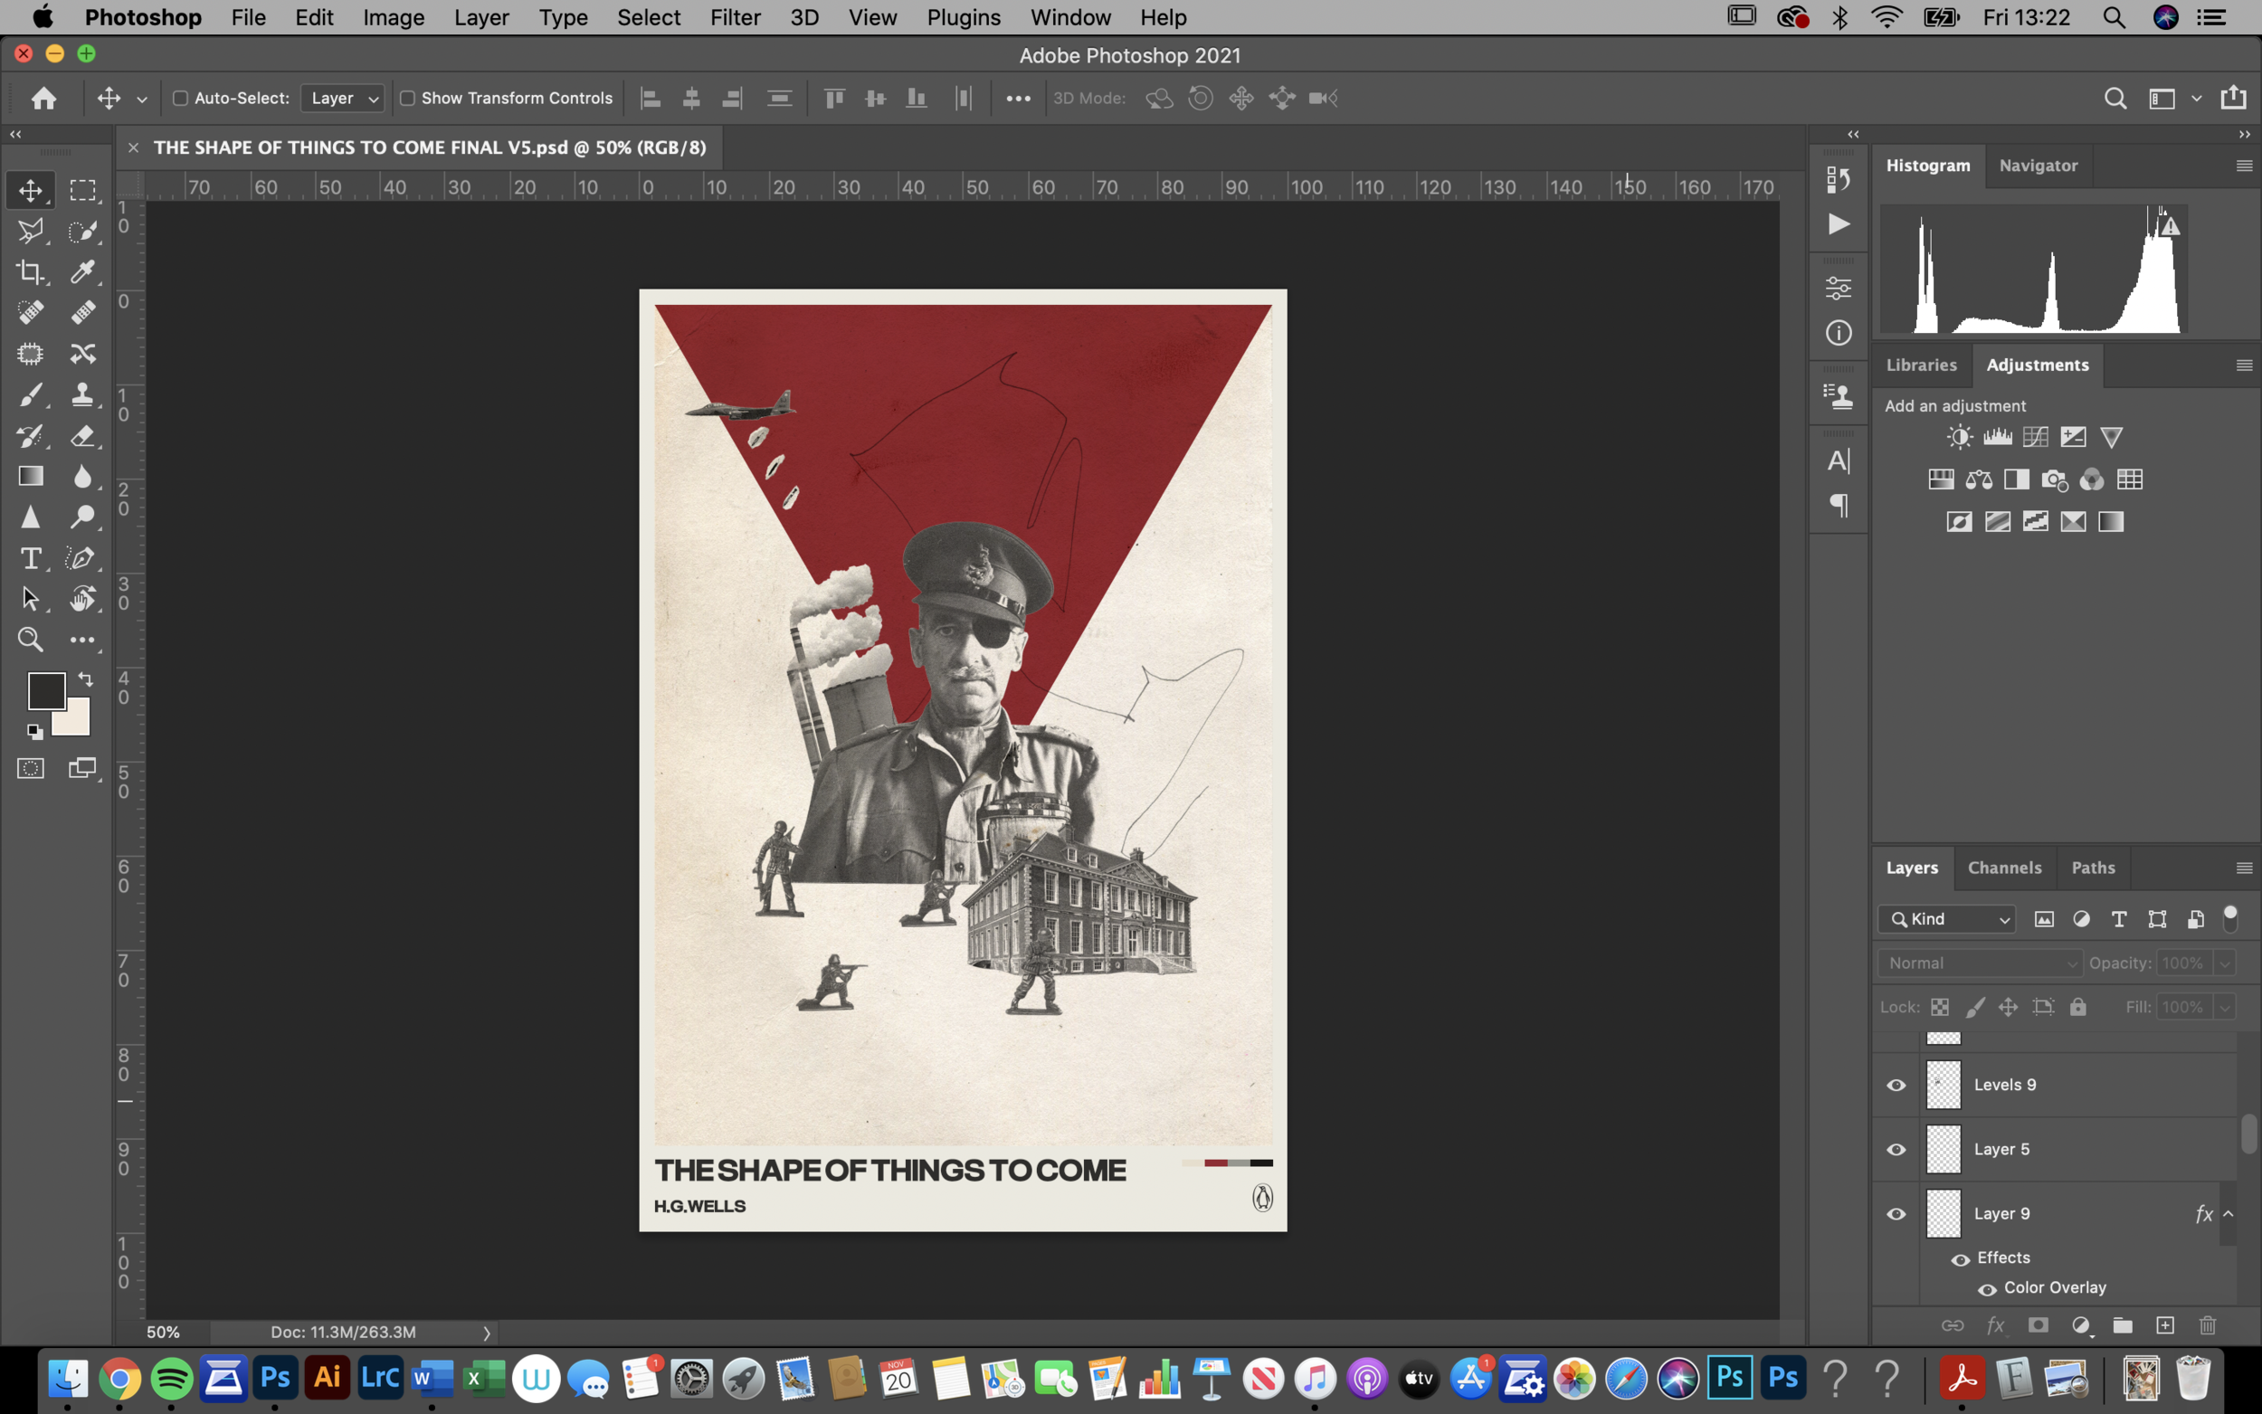Open the Filter menu
Viewport: 2262px width, 1414px height.
tap(734, 18)
